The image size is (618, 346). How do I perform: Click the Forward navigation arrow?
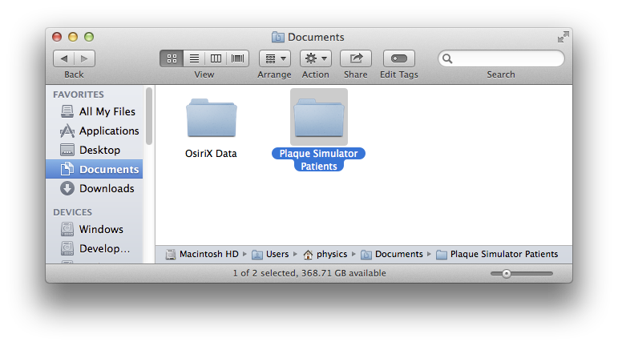click(x=85, y=58)
